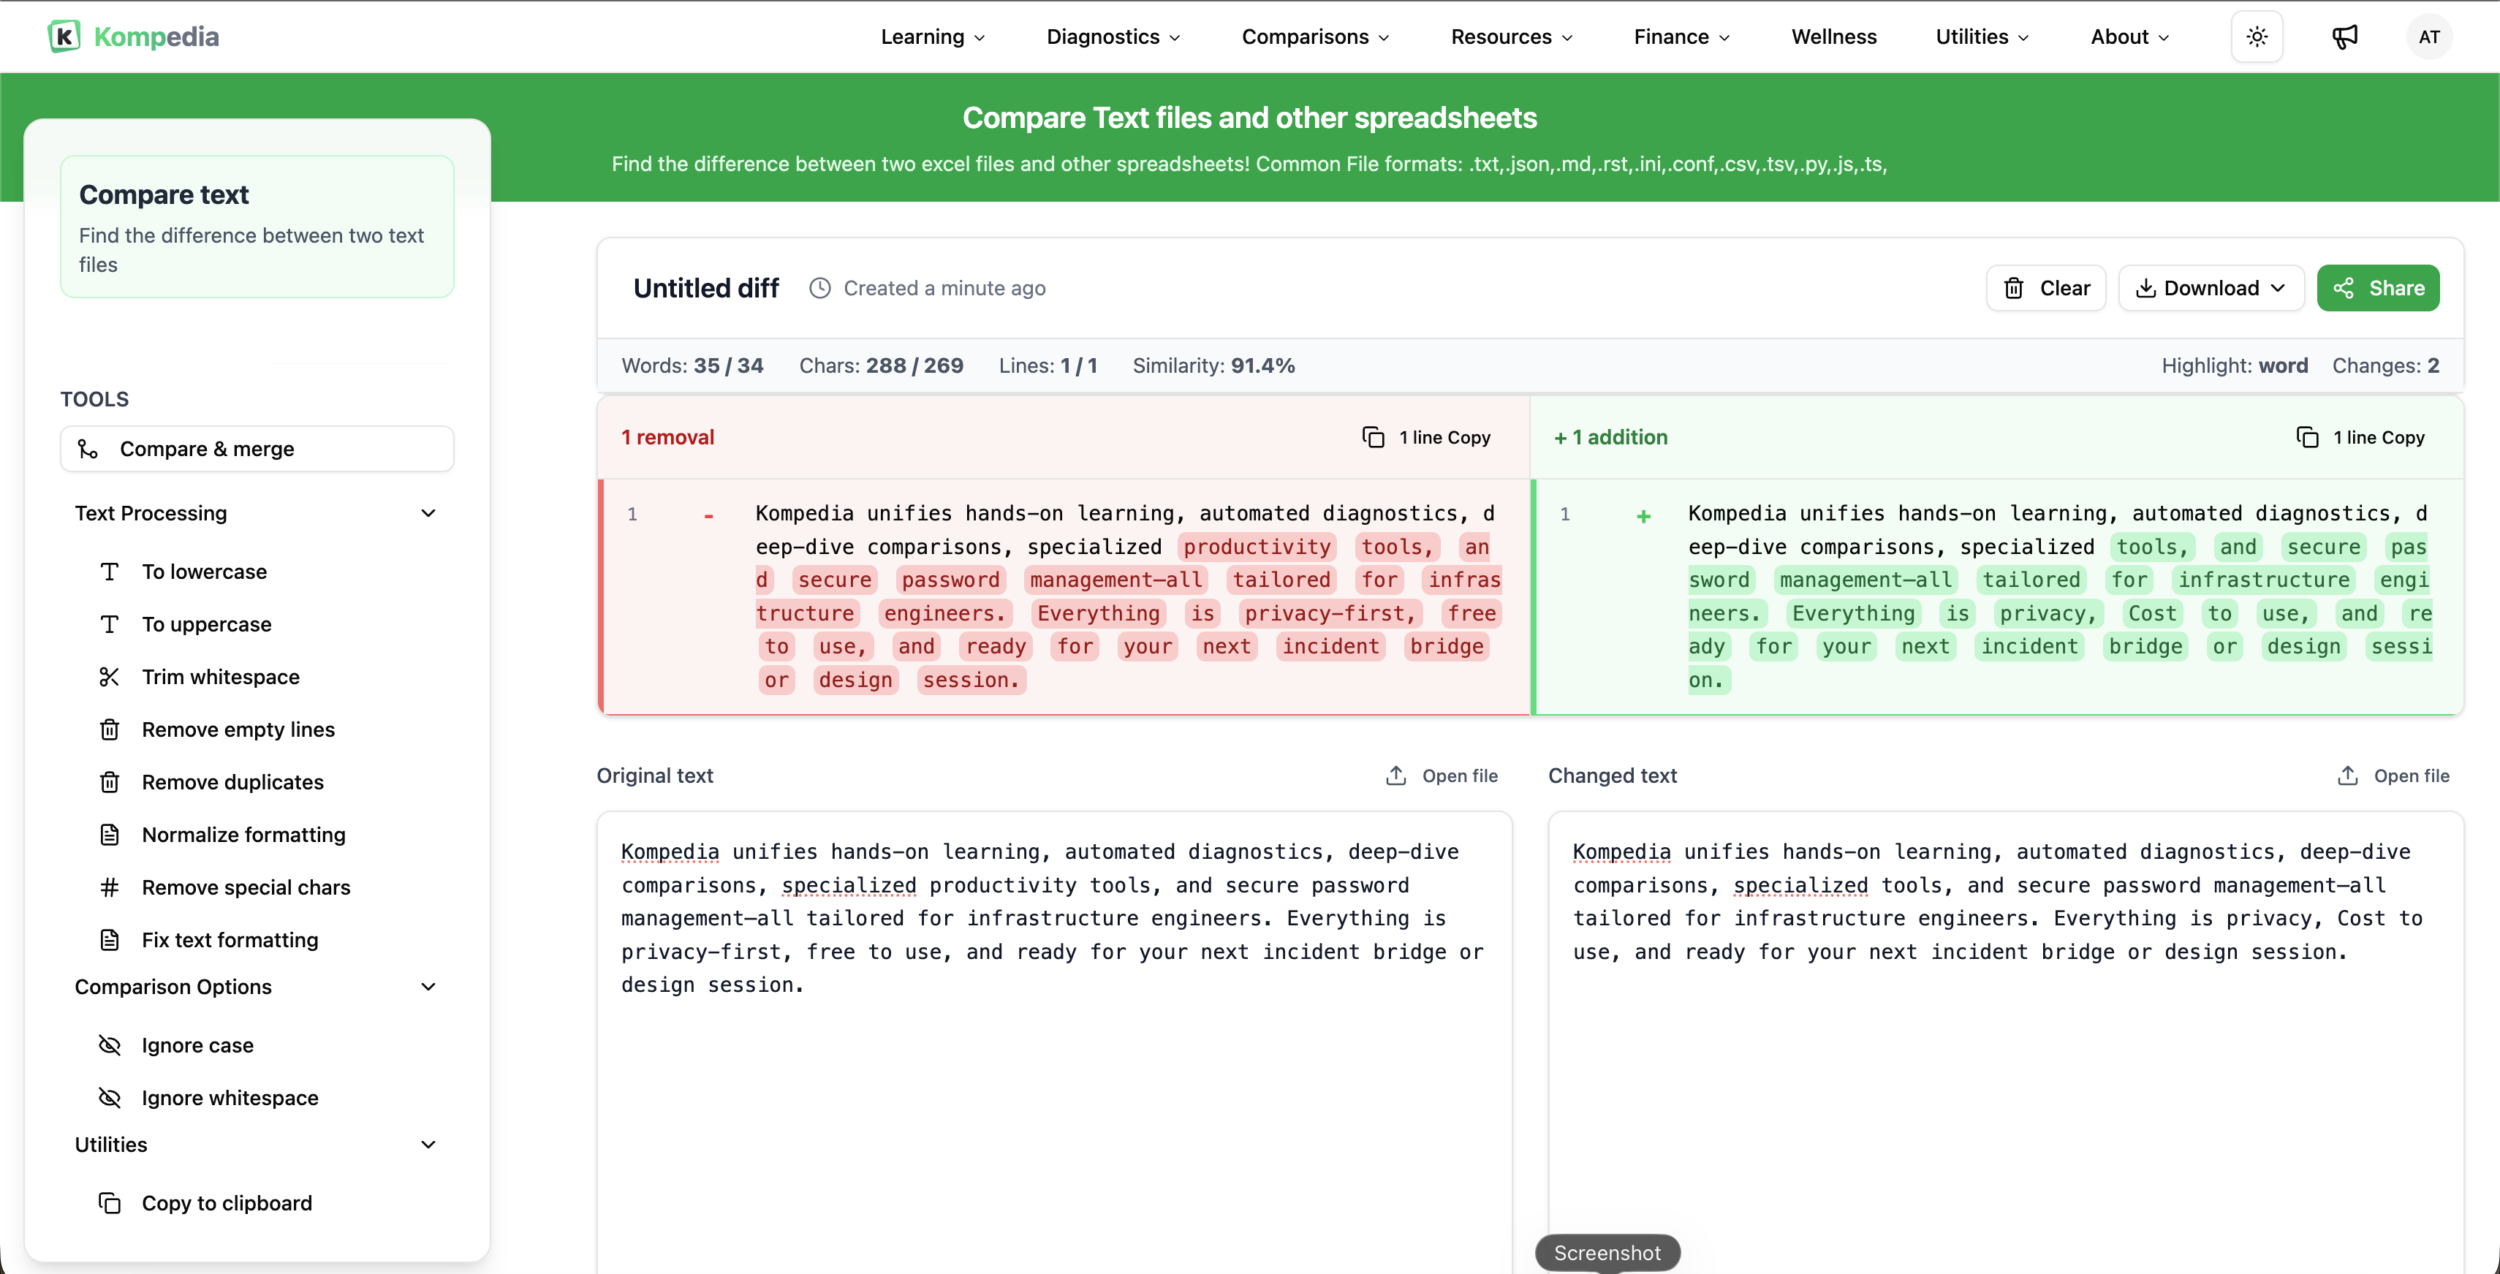This screenshot has width=2500, height=1274.
Task: Click inside the Original text area
Action: pos(1053,1087)
